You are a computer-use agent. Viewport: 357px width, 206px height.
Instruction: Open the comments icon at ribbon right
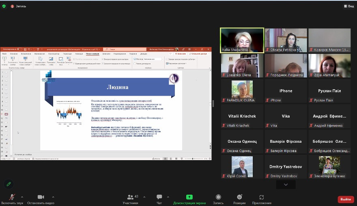tap(170, 54)
